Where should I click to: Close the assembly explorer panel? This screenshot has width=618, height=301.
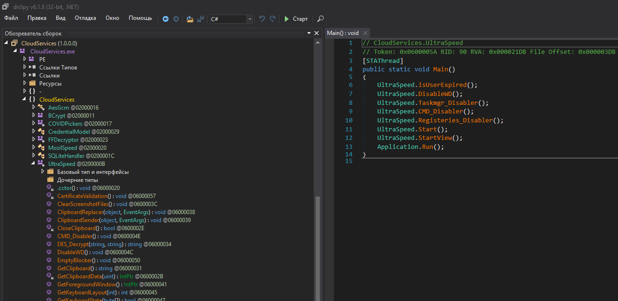pyautogui.click(x=317, y=33)
